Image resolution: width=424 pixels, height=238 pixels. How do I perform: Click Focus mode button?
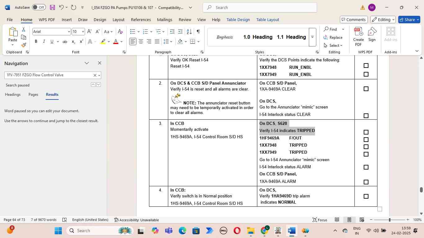pyautogui.click(x=320, y=220)
